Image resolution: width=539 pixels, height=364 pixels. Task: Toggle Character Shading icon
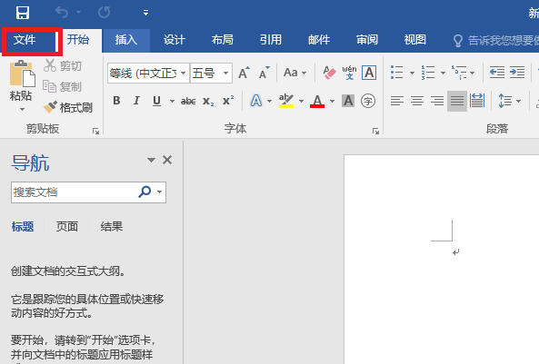(x=348, y=101)
